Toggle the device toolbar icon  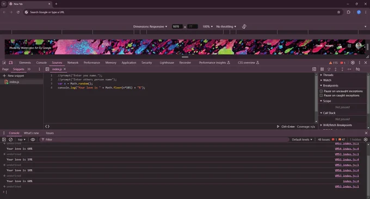(11, 63)
